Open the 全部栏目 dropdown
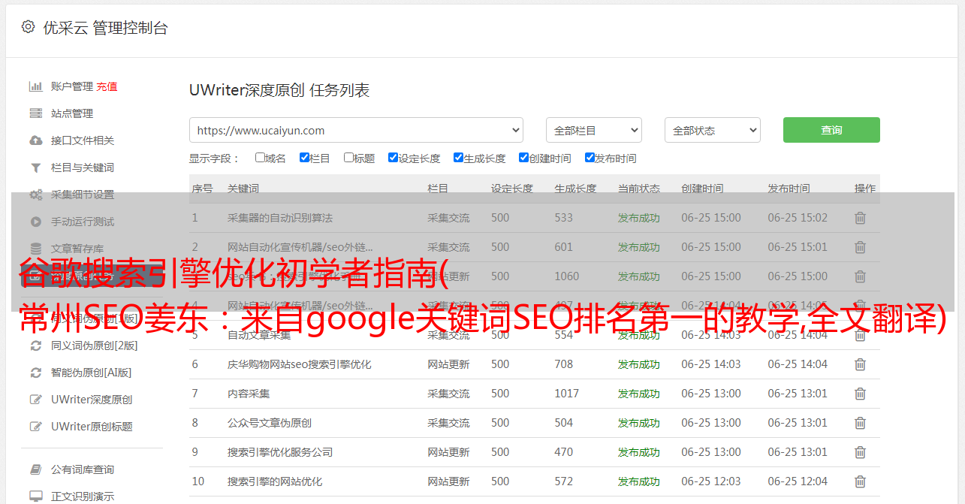The image size is (965, 504). point(593,130)
